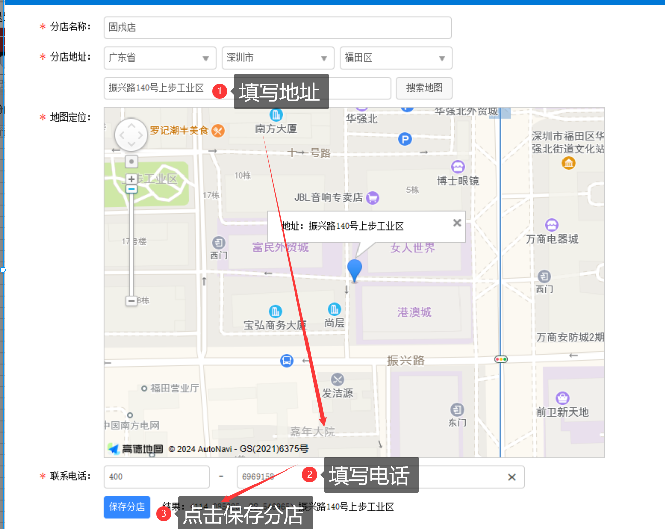Image resolution: width=665 pixels, height=529 pixels.
Task: Click the 东门 entrance icon
Action: pyautogui.click(x=457, y=409)
